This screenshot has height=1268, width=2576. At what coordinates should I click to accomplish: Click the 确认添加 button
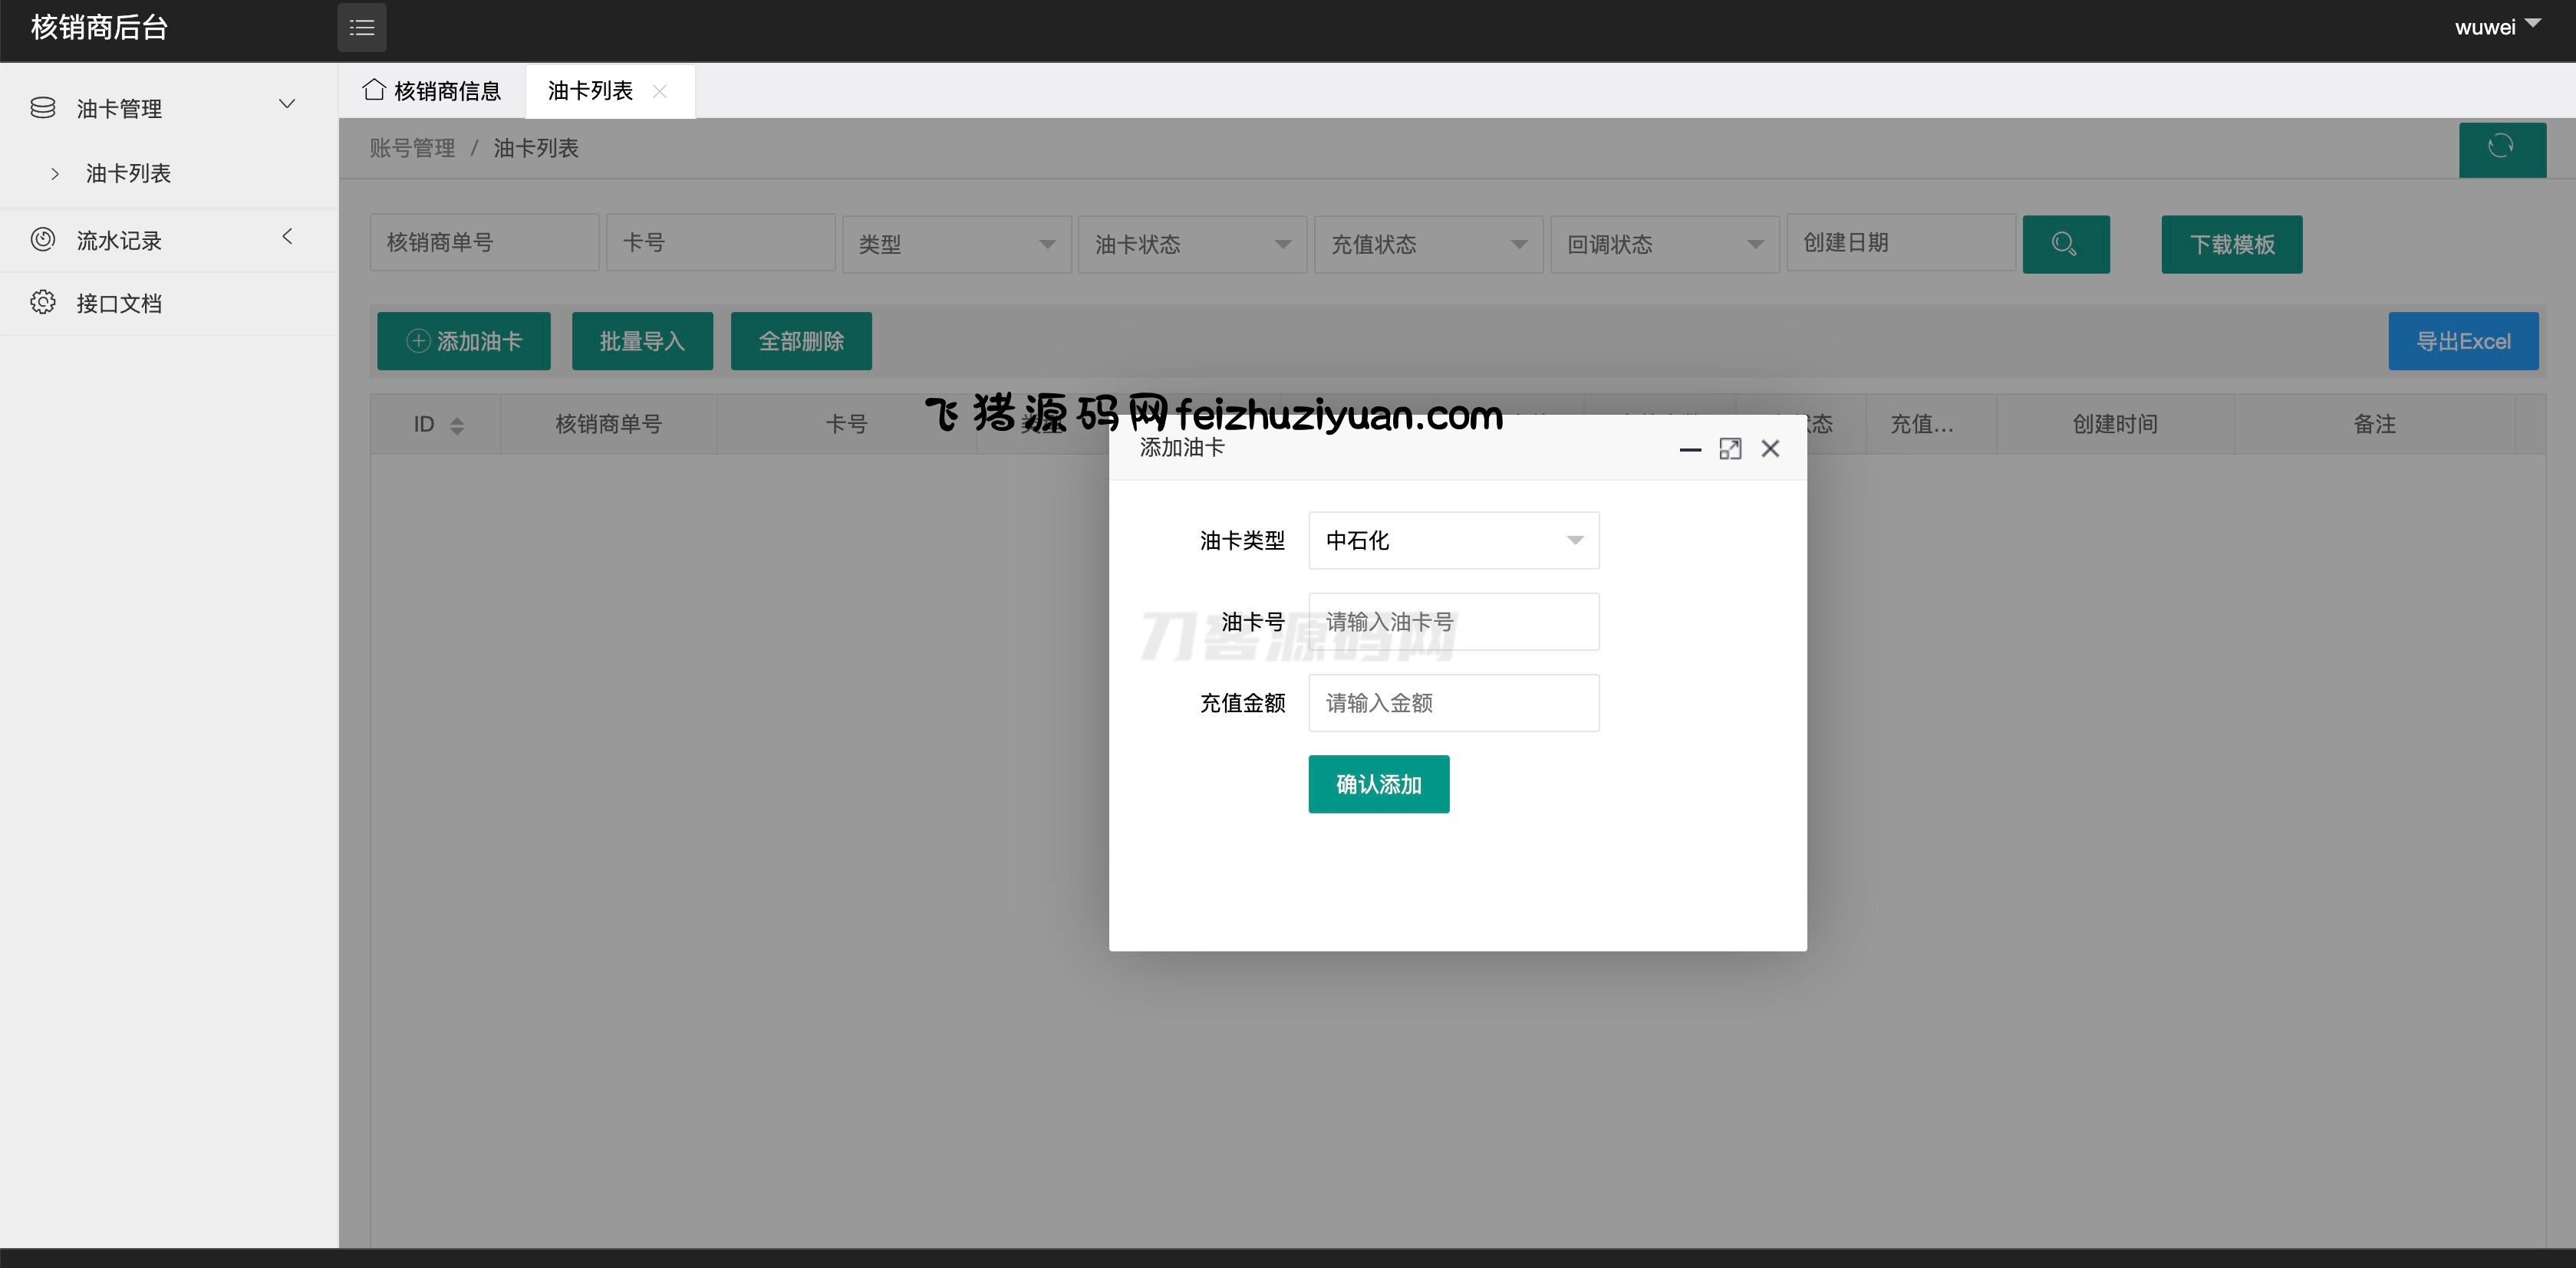pyautogui.click(x=1378, y=784)
